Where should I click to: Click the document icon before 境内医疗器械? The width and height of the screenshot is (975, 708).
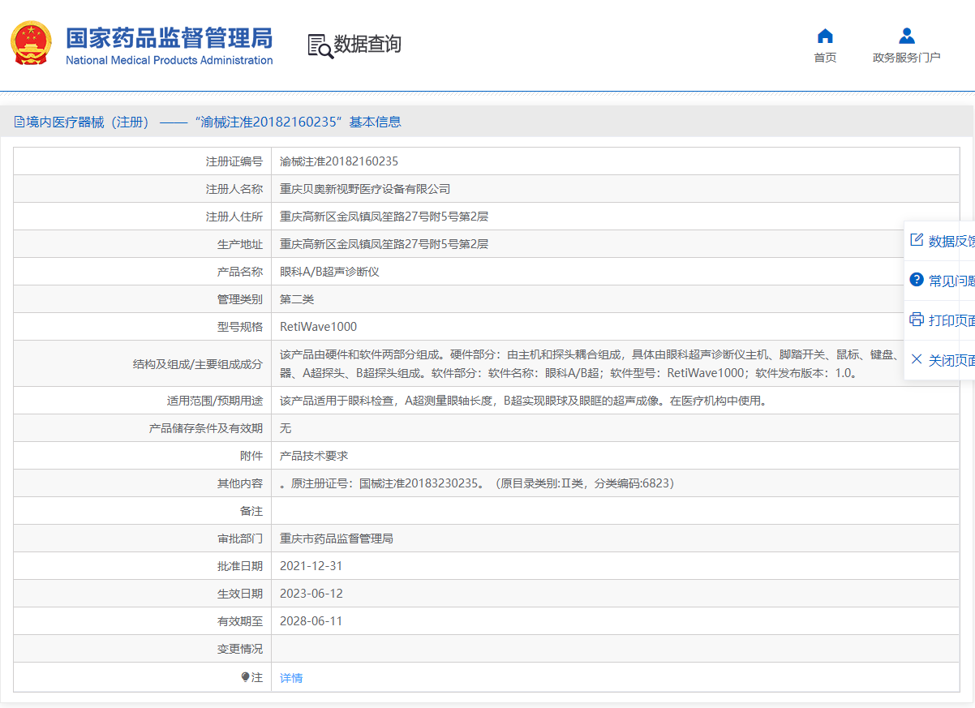(x=19, y=122)
